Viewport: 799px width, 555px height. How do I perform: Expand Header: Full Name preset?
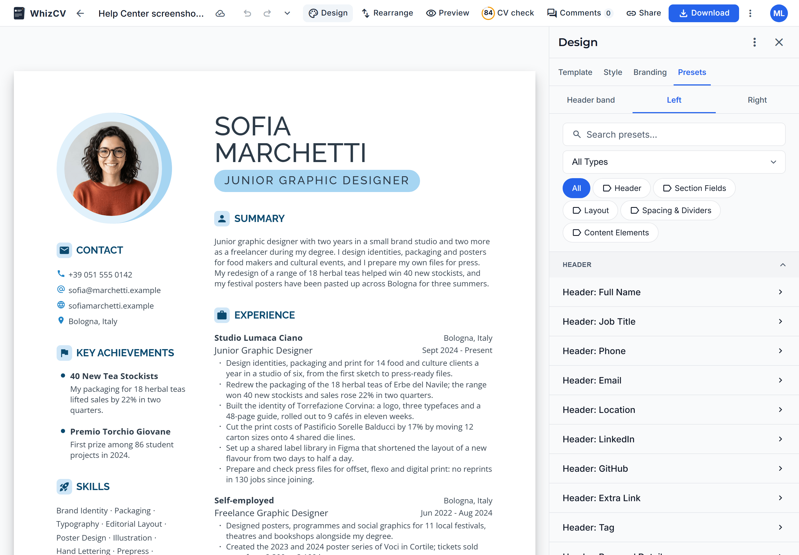[674, 292]
